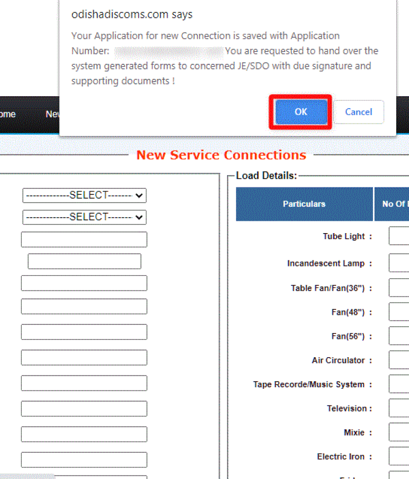The image size is (409, 479).
Task: Click the Mixie quantity input field
Action: click(x=398, y=432)
